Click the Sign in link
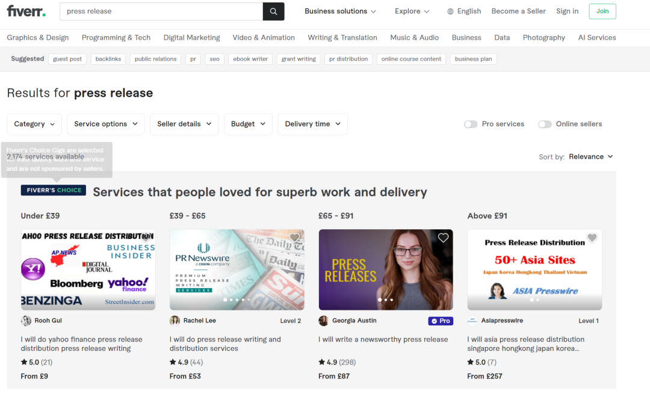This screenshot has width=650, height=394. click(567, 11)
